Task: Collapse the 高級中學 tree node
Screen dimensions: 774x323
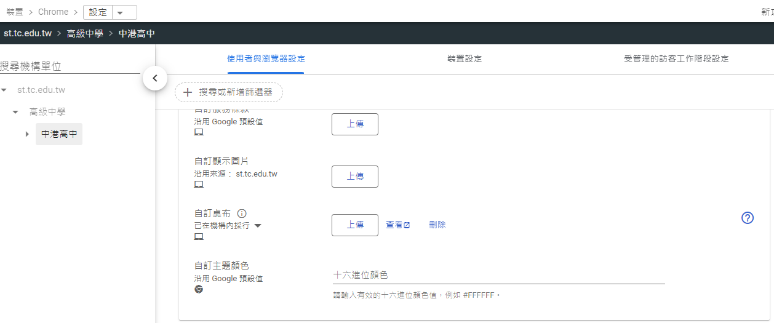Action: click(15, 112)
